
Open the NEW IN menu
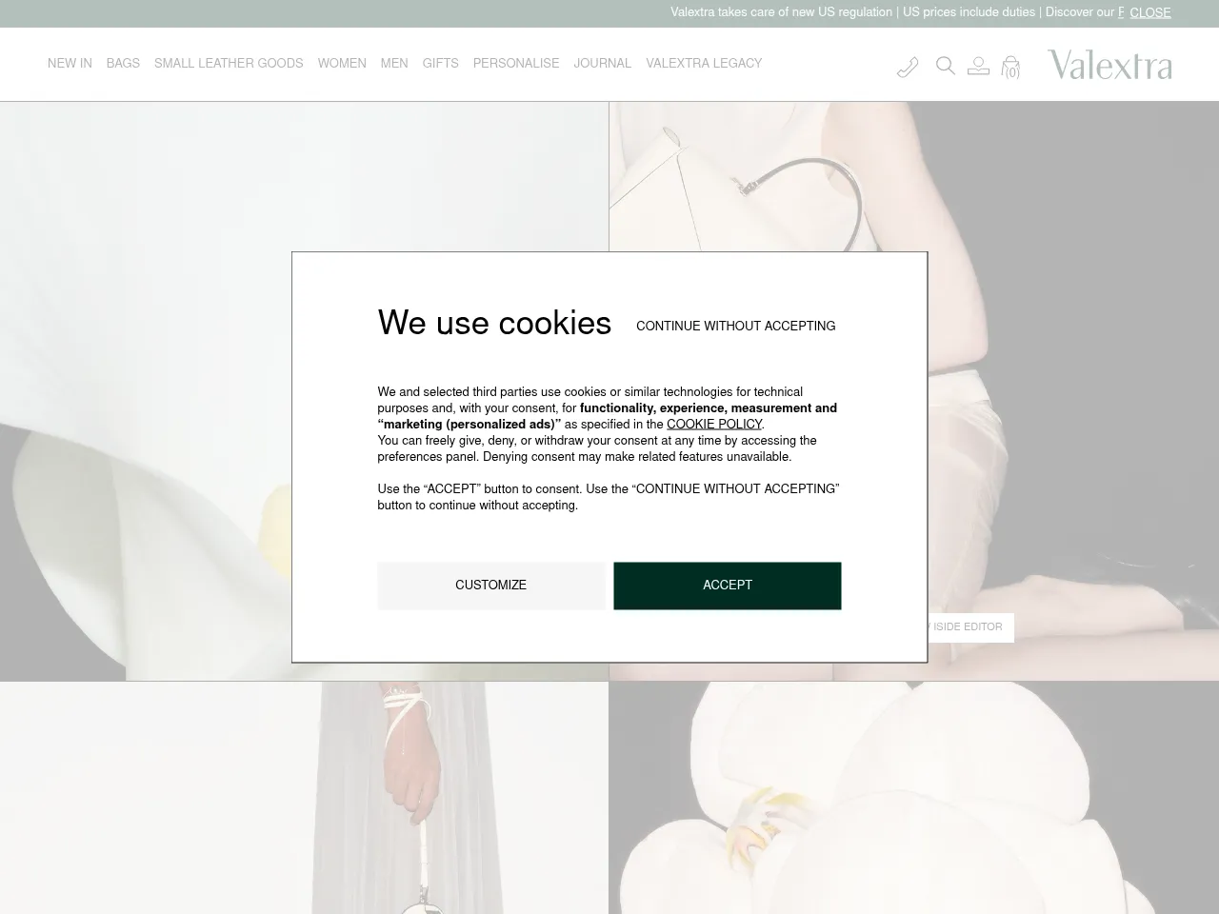click(x=70, y=64)
